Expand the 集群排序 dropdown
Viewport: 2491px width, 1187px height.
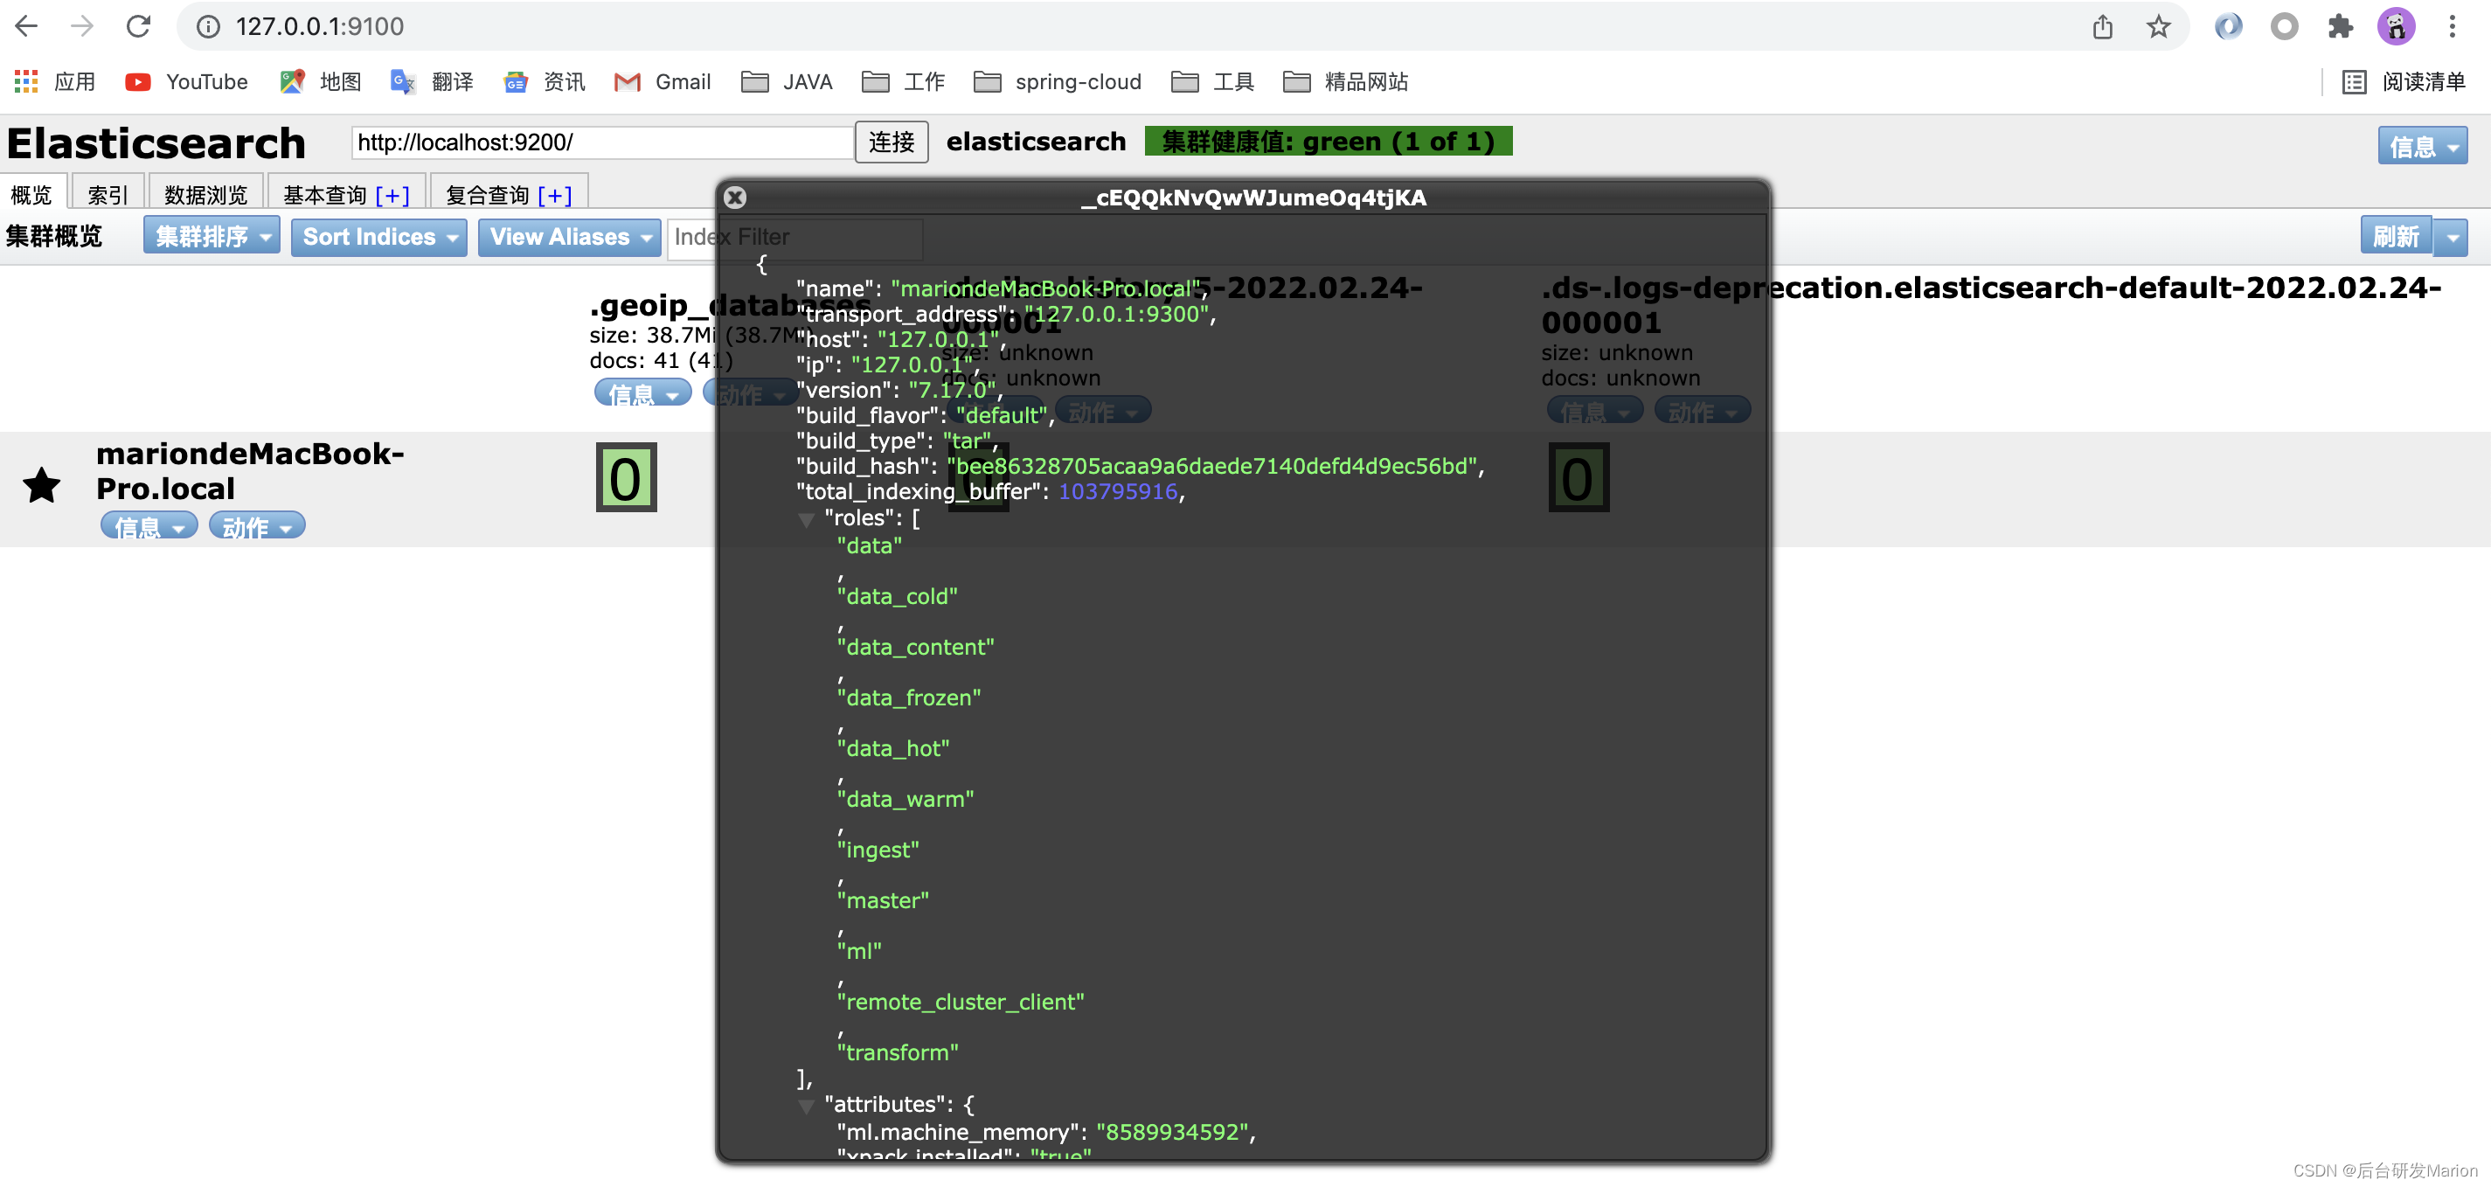click(211, 237)
